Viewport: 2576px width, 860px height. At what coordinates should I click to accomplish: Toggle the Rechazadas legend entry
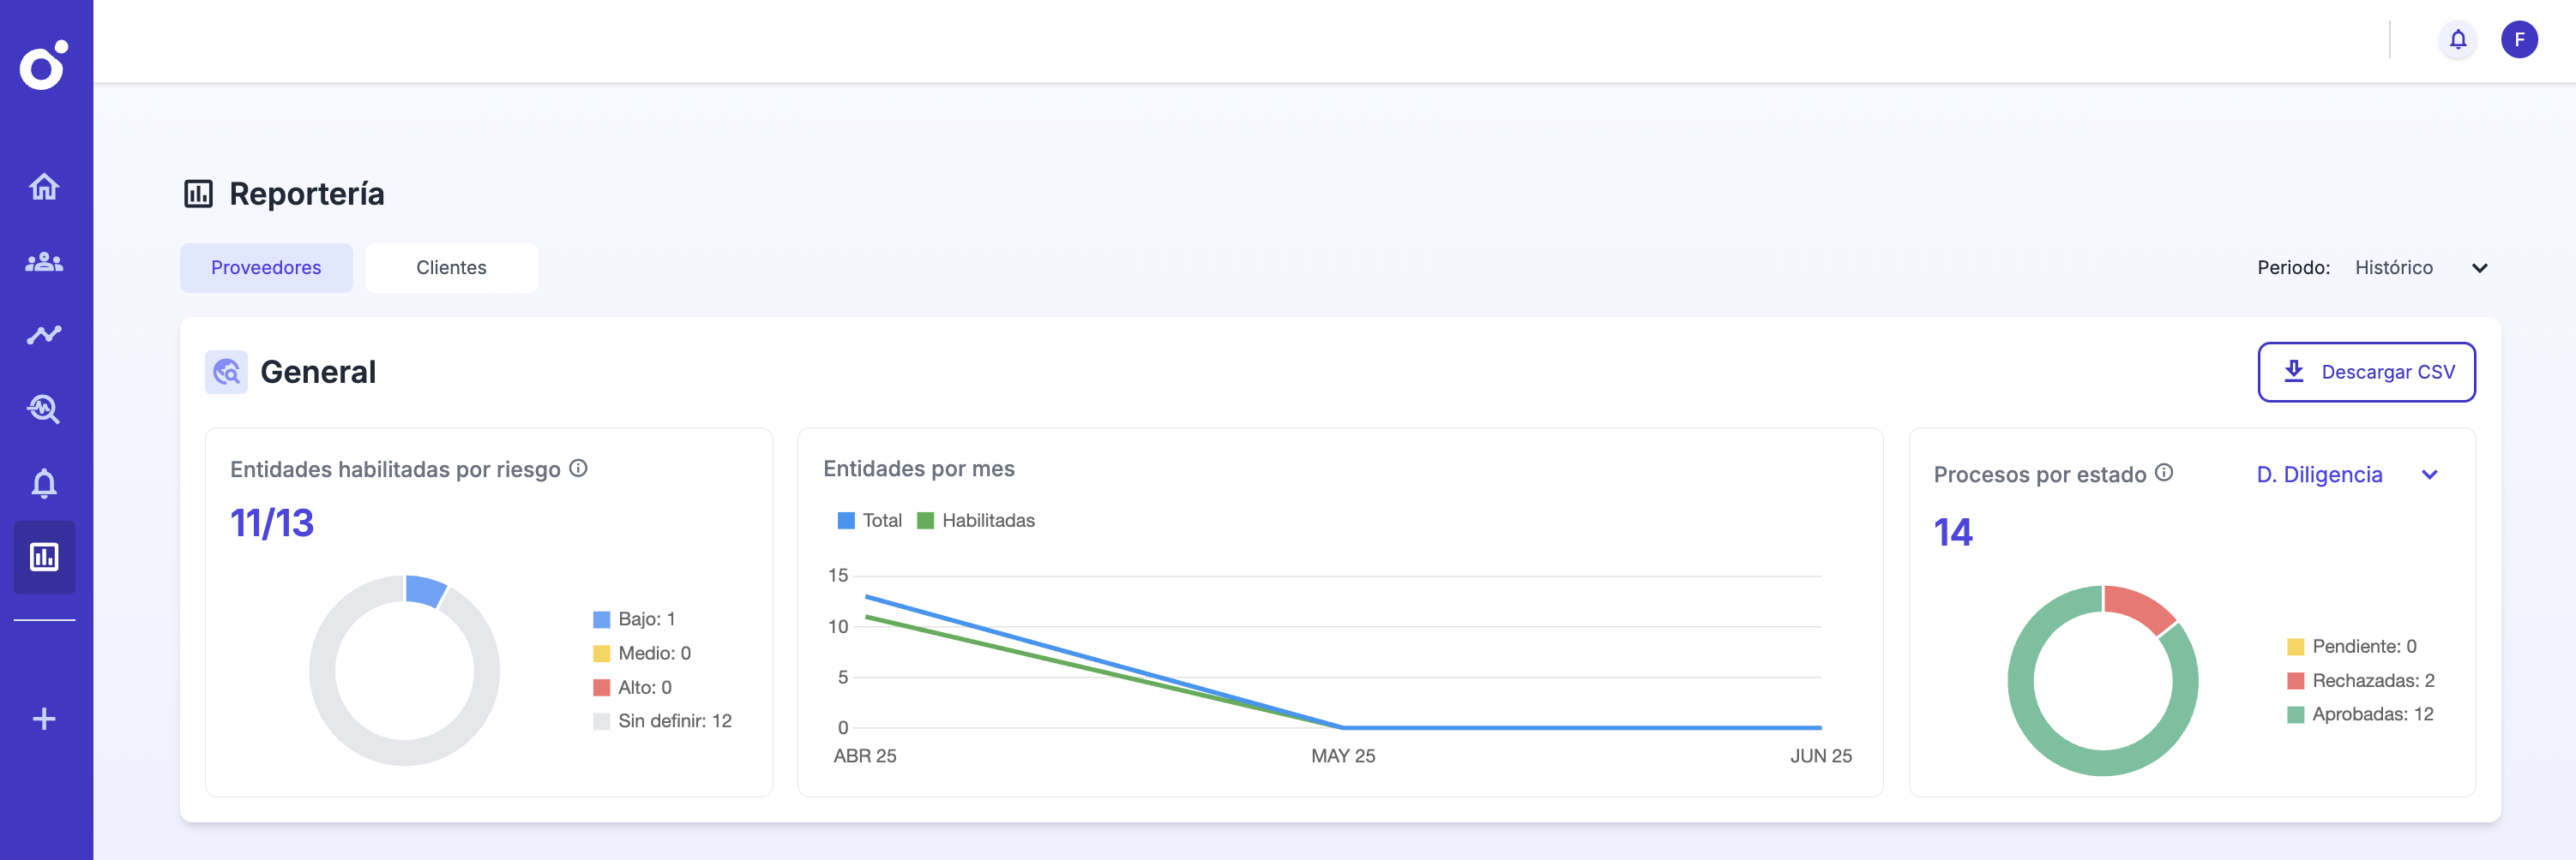(x=2360, y=680)
